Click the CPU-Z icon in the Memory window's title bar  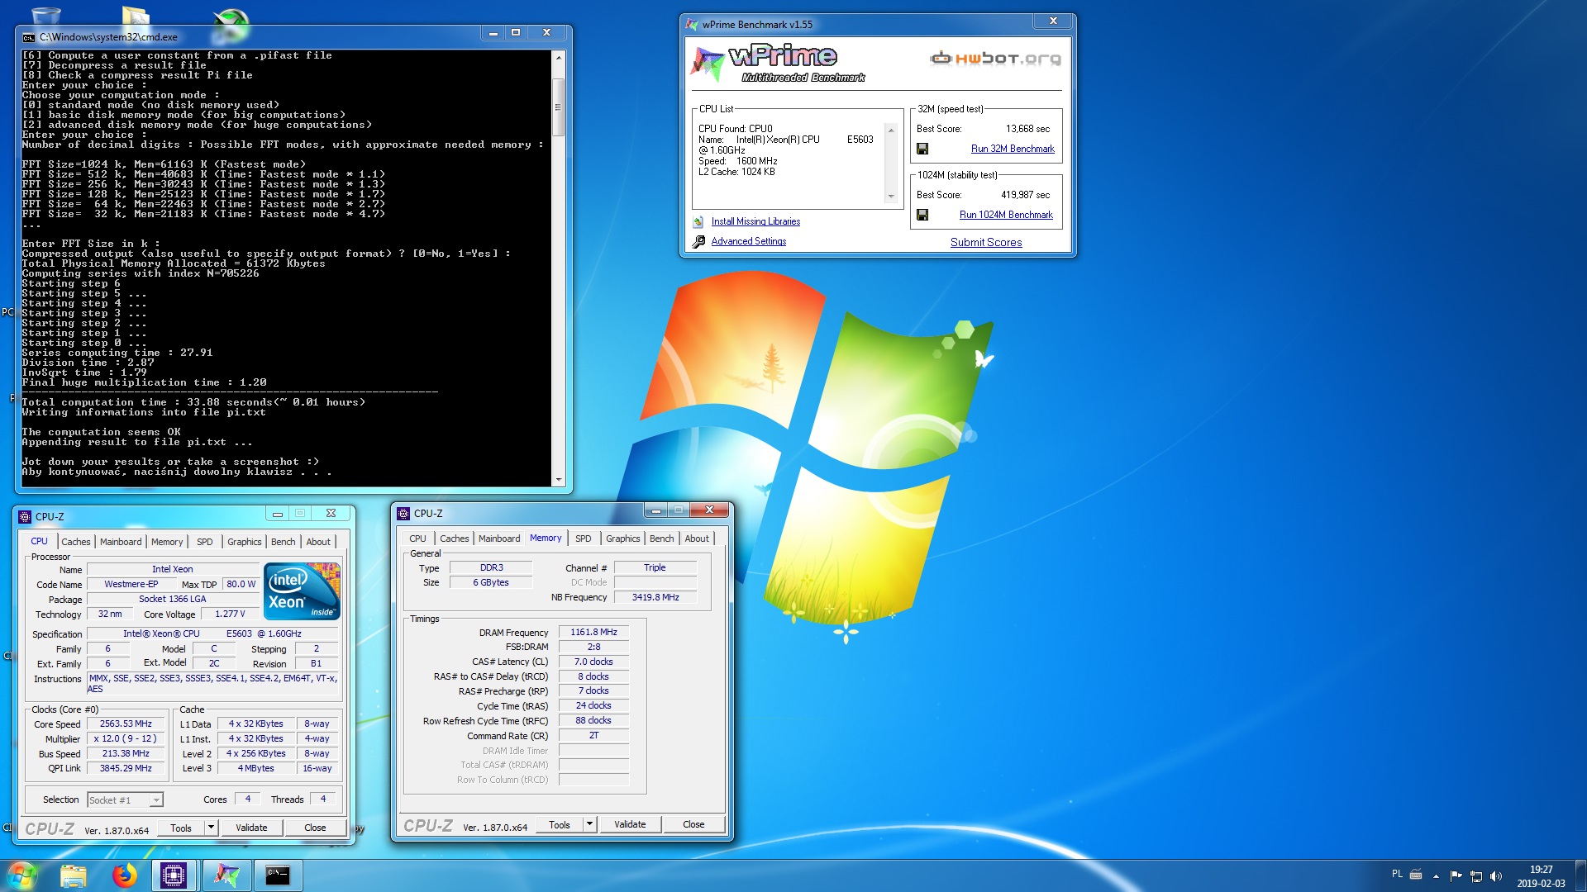[403, 513]
